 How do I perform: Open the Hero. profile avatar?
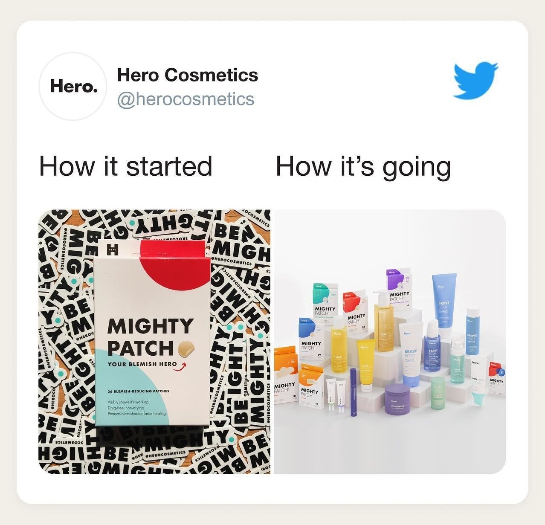[73, 86]
